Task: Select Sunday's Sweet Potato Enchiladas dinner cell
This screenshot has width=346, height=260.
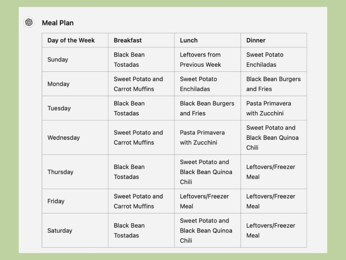Action: [265, 60]
